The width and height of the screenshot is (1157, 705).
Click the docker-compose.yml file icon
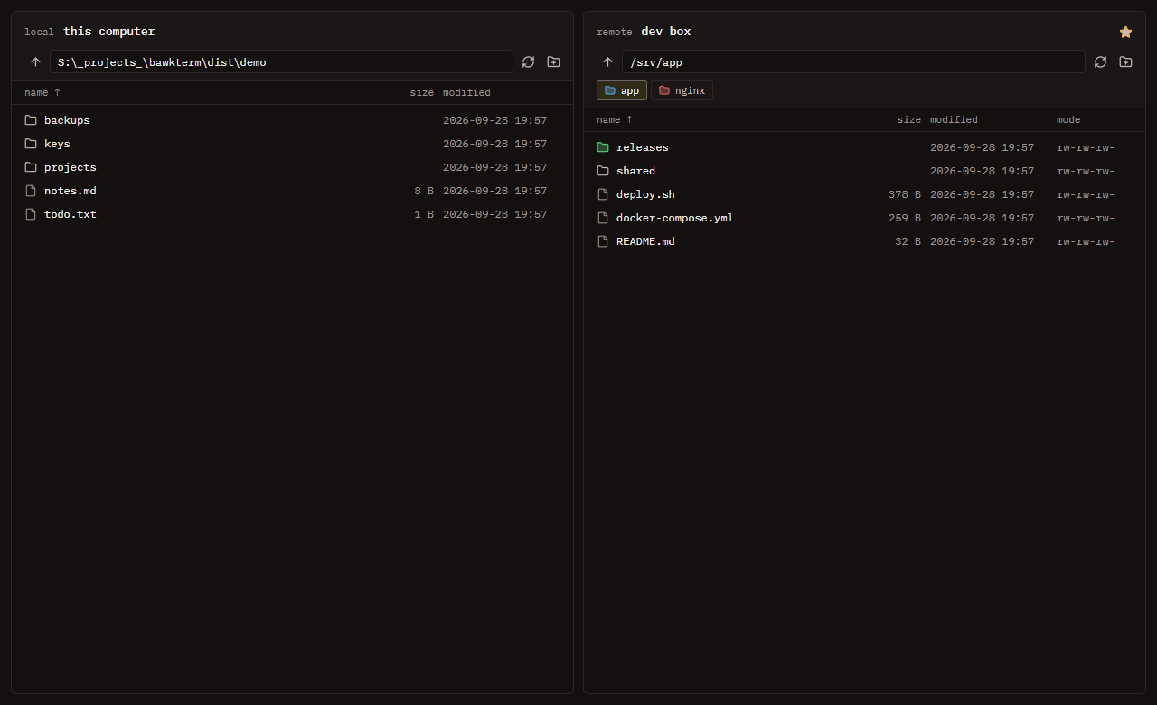tap(603, 218)
